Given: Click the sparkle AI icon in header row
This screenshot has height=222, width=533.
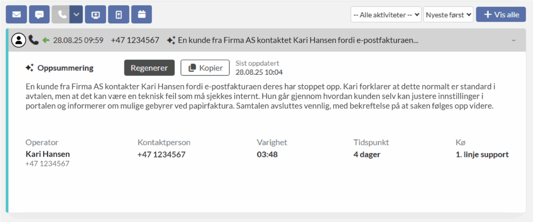Looking at the screenshot, I should 171,40.
